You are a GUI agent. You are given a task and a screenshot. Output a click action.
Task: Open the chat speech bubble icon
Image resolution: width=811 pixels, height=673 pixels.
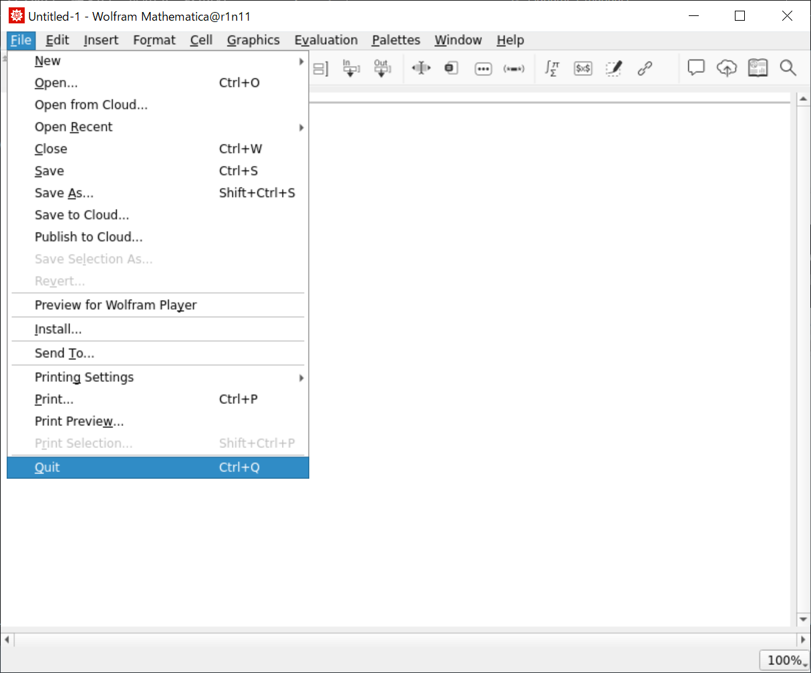pos(697,67)
